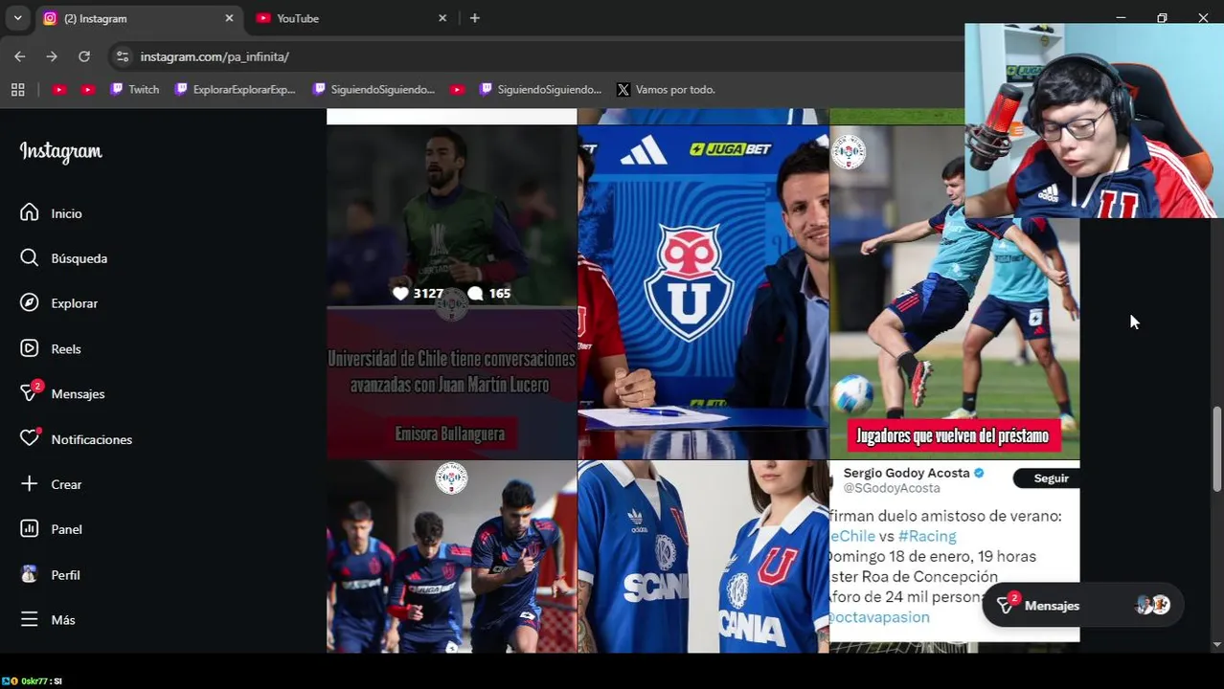
Task: Open the JugaBet Universidad de Chile signing post
Action: tap(703, 292)
